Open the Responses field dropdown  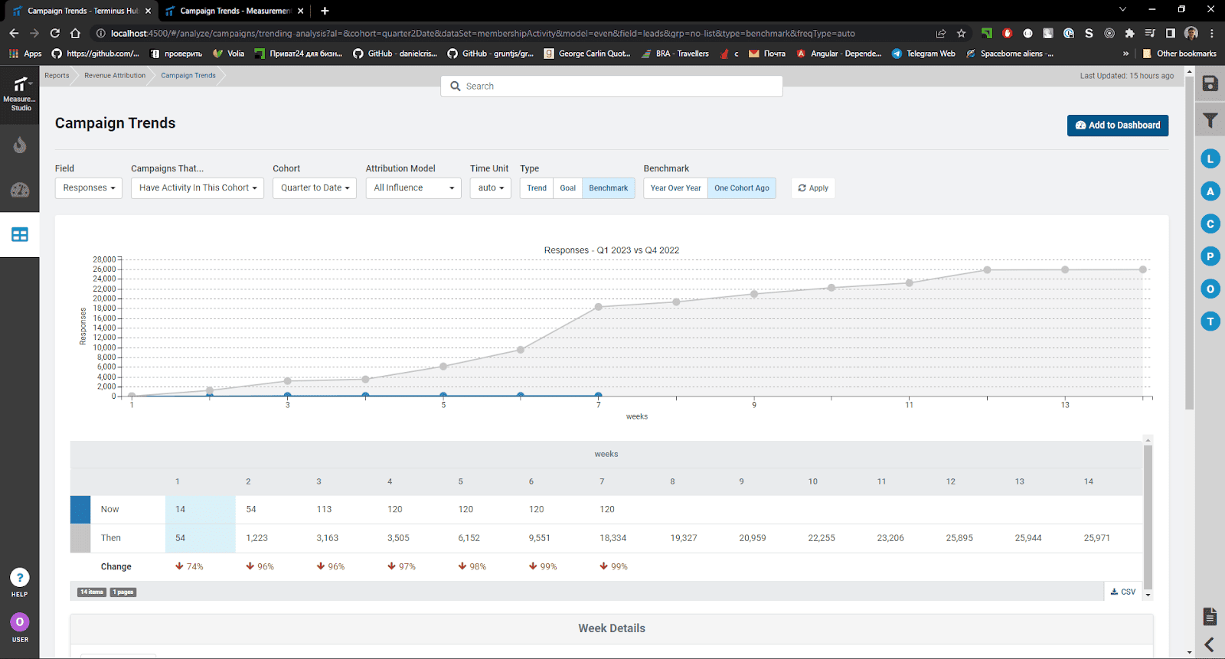click(89, 188)
